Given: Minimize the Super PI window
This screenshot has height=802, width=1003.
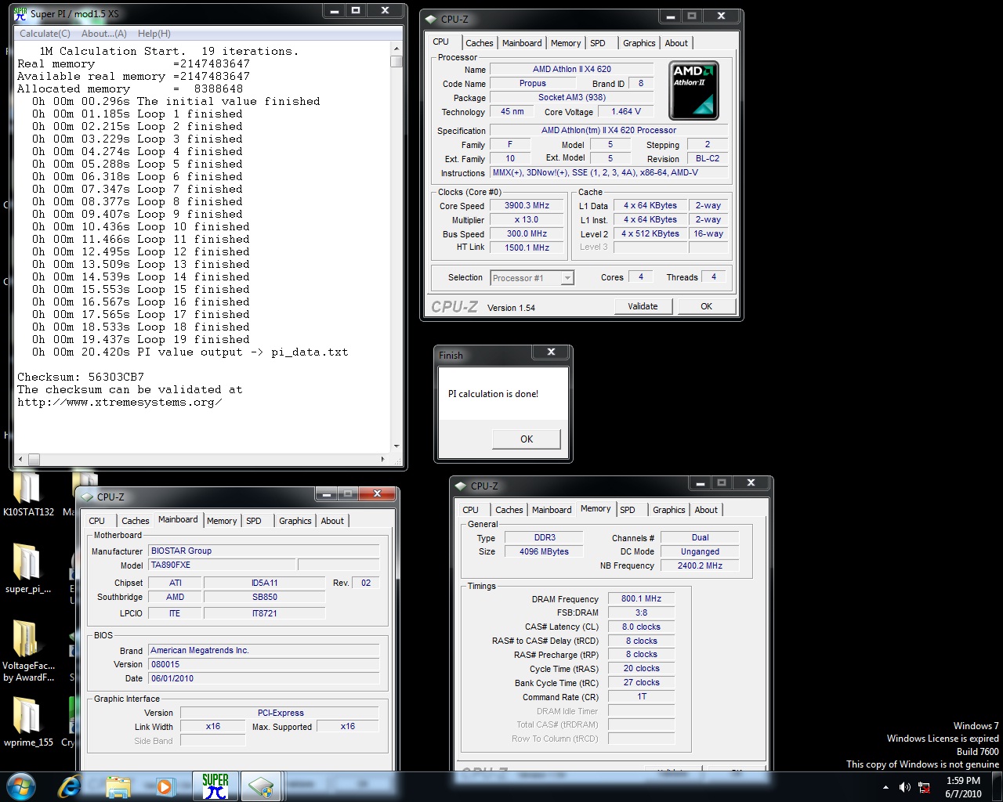Looking at the screenshot, I should pyautogui.click(x=335, y=11).
